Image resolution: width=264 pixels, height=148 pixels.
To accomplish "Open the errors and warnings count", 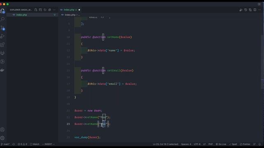I will pos(22,144).
